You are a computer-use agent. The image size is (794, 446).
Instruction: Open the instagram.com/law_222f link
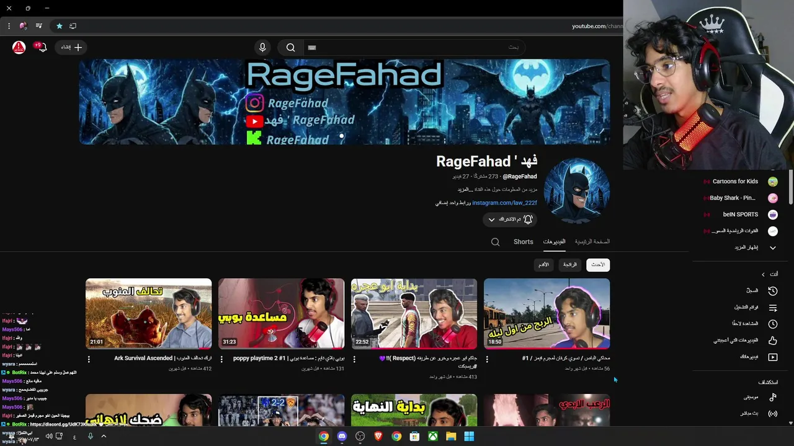(504, 203)
